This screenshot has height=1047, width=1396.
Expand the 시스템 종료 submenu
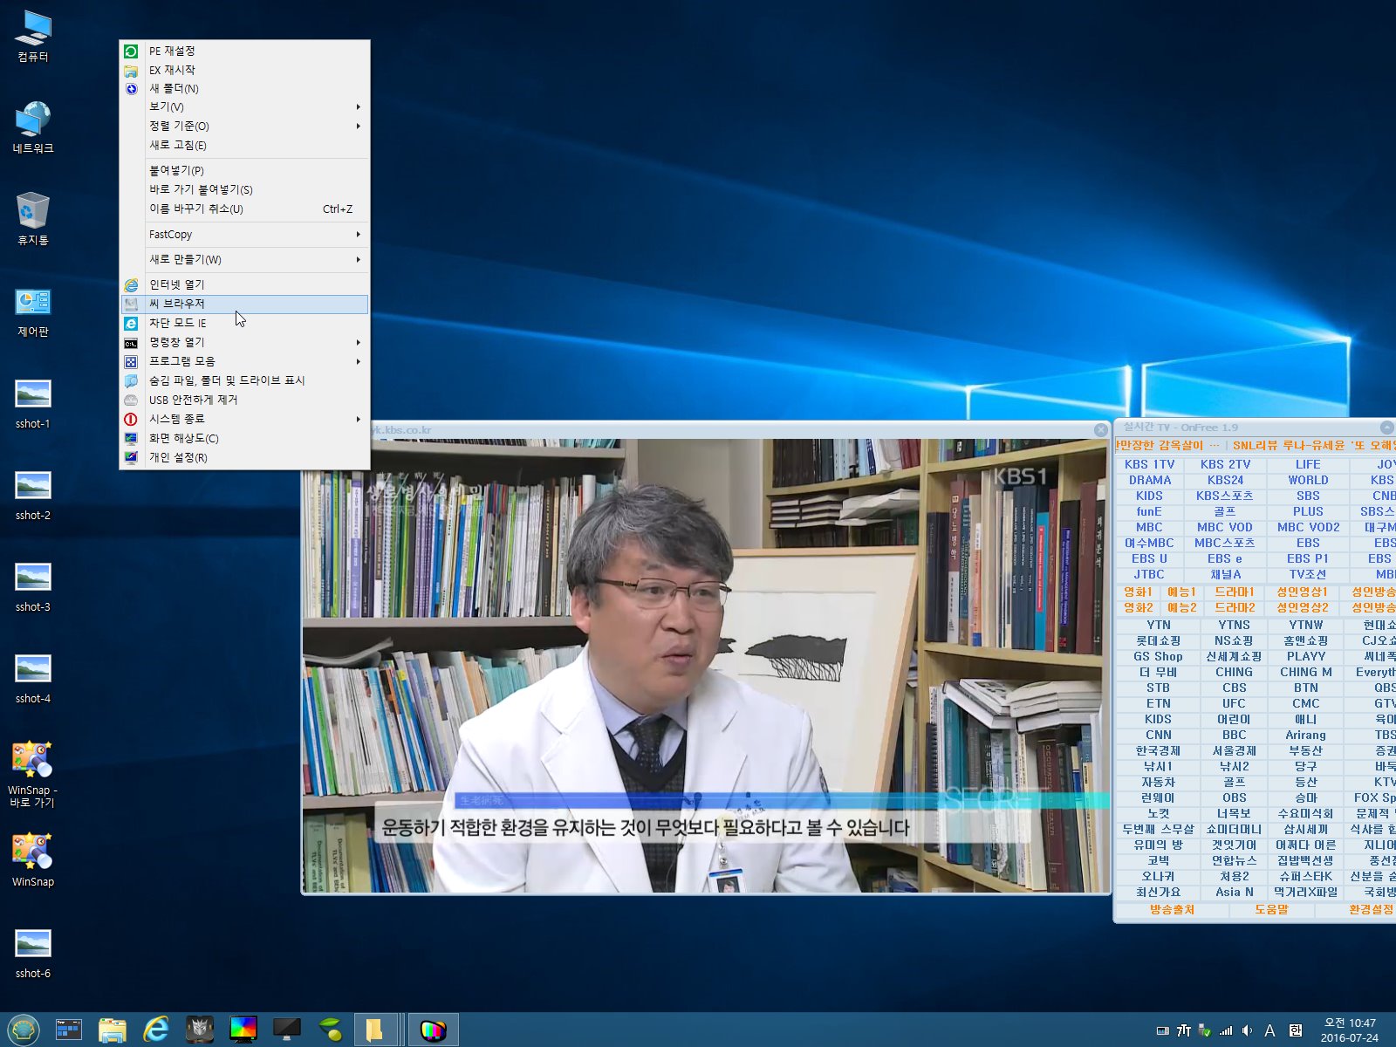tap(244, 419)
